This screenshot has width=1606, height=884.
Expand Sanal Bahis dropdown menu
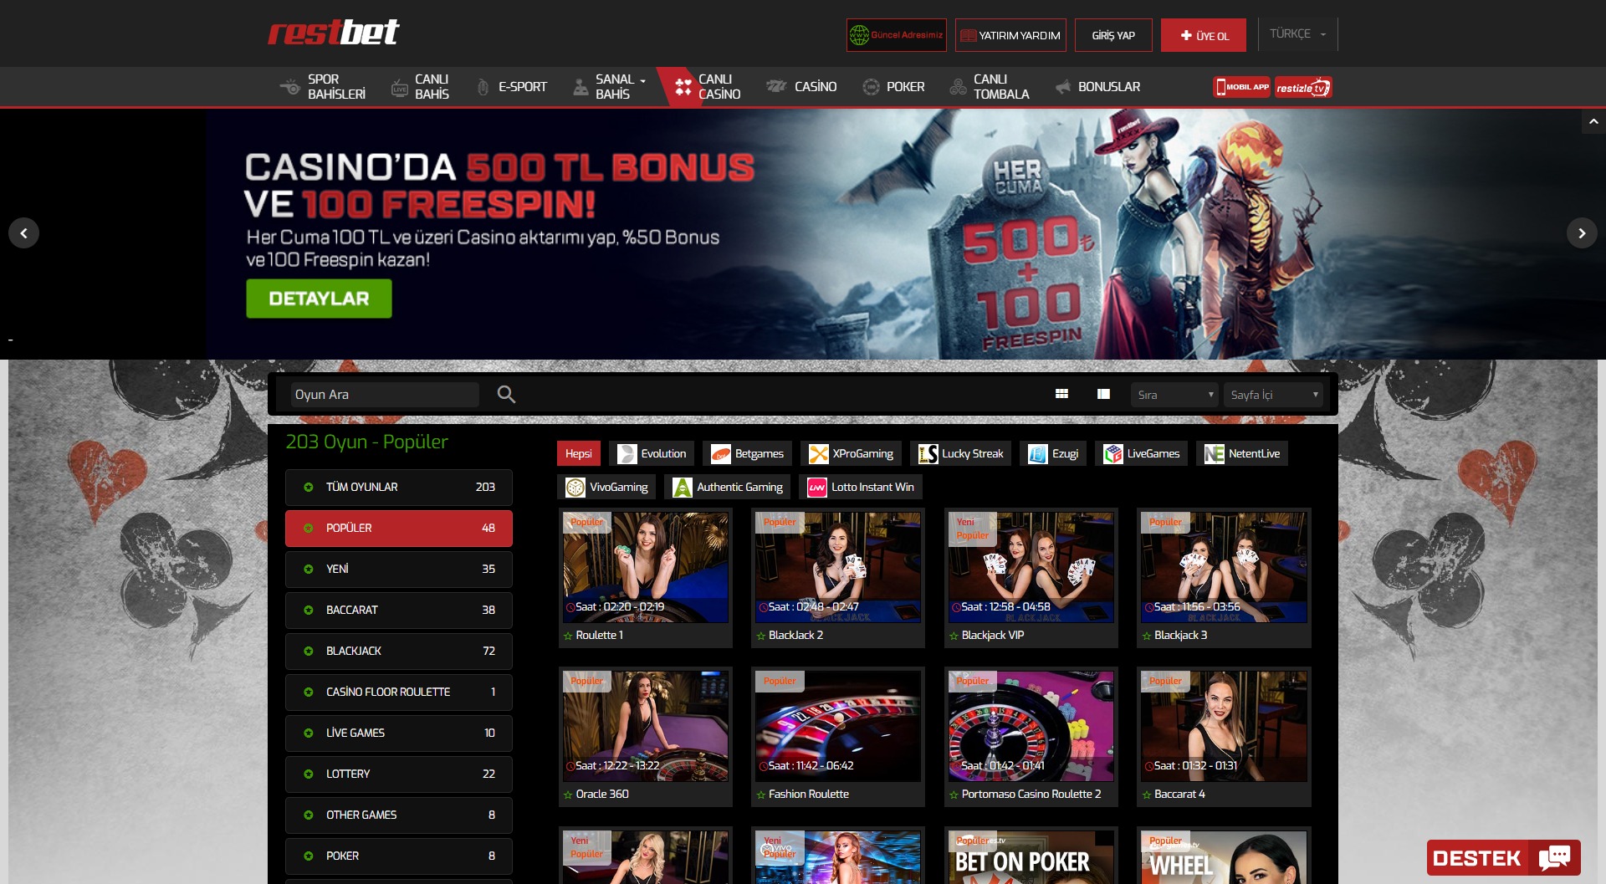pos(610,87)
